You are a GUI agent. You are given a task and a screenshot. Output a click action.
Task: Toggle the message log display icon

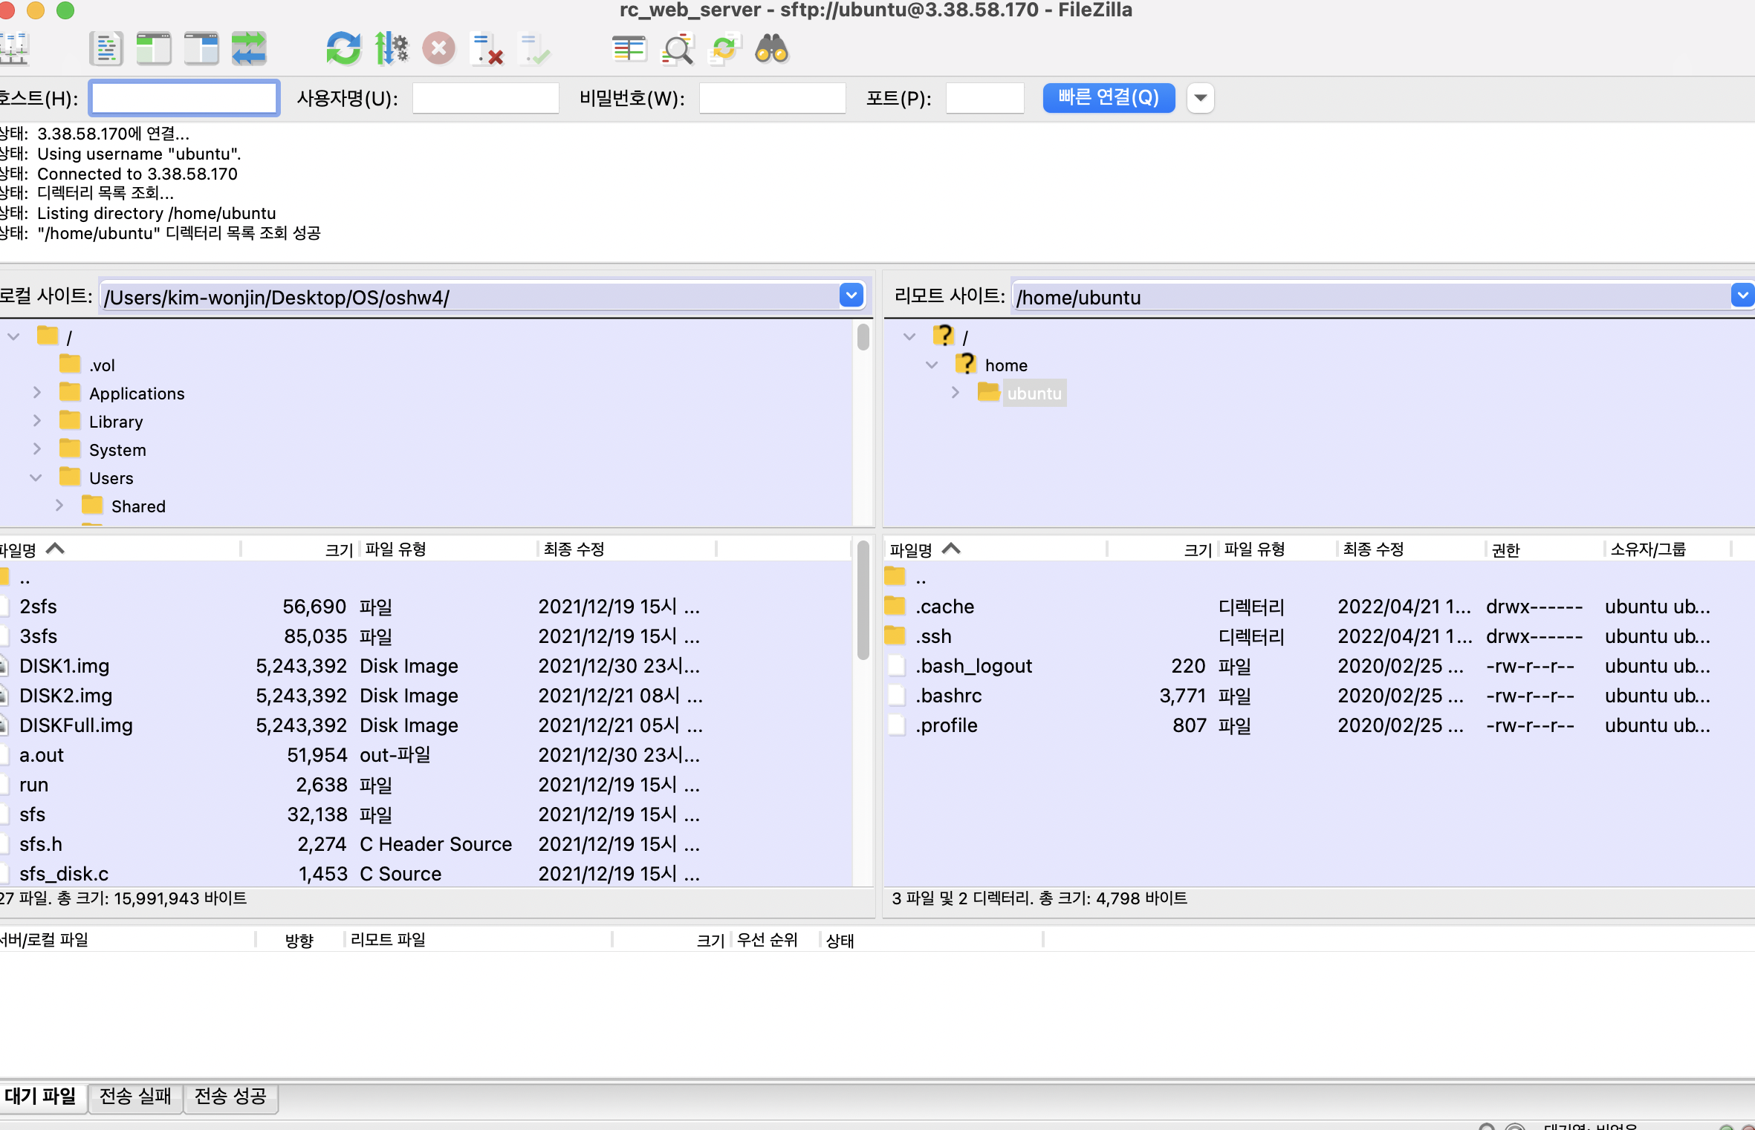[106, 49]
